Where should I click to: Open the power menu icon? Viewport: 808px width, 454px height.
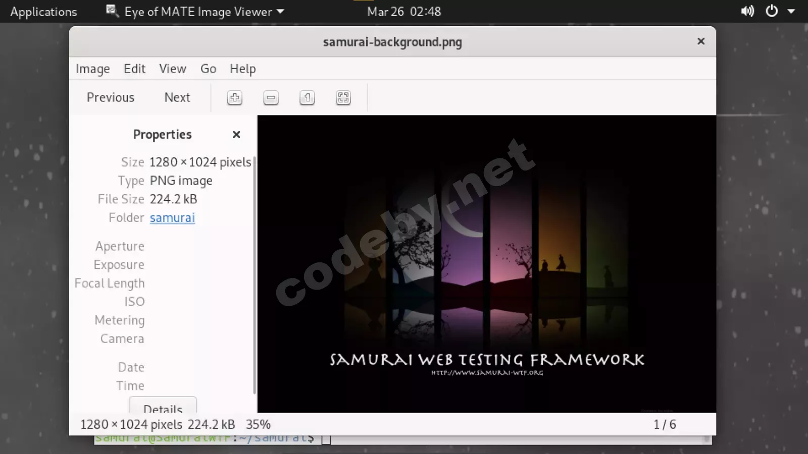pyautogui.click(x=772, y=11)
